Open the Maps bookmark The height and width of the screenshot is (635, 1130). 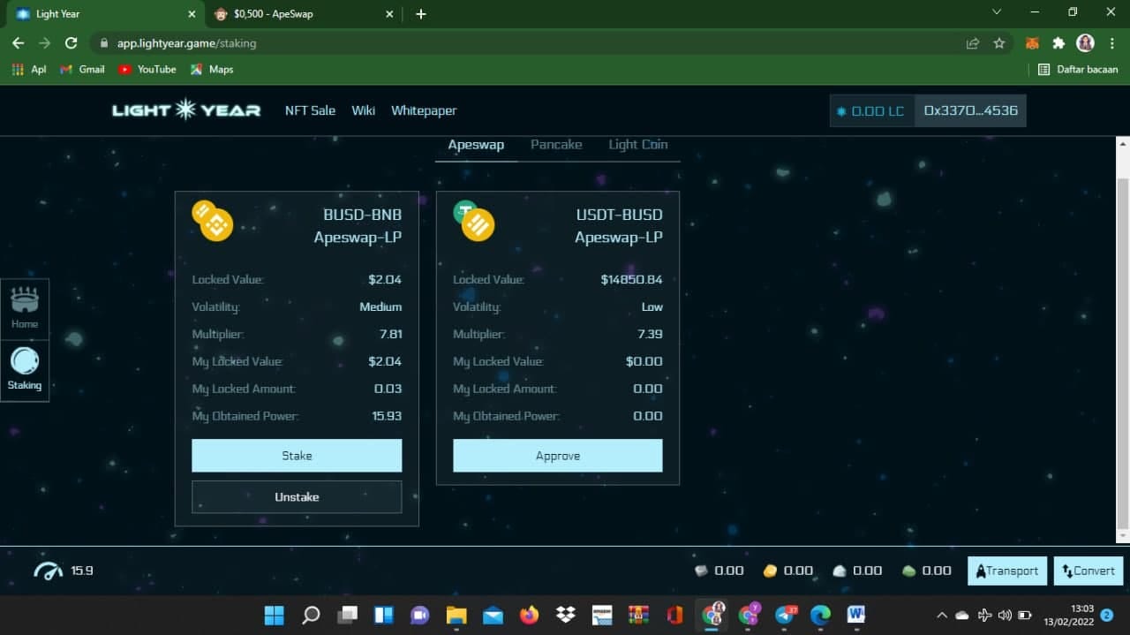(211, 69)
